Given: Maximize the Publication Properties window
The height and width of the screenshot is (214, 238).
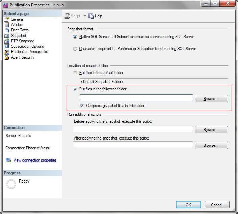Looking at the screenshot, I should [215, 4].
